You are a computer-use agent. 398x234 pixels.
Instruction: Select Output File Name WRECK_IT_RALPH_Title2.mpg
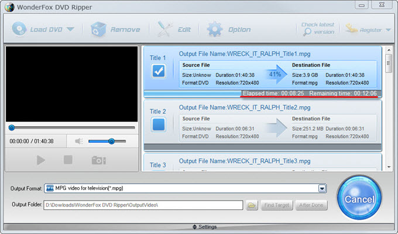point(245,107)
